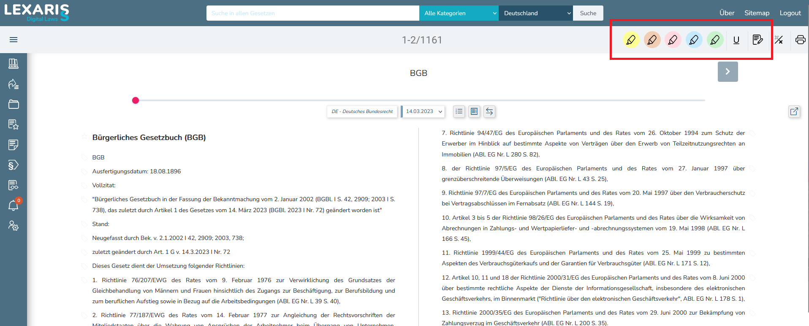
Task: Click the DE - Deutsches Bundesrecht button
Action: (x=362, y=111)
